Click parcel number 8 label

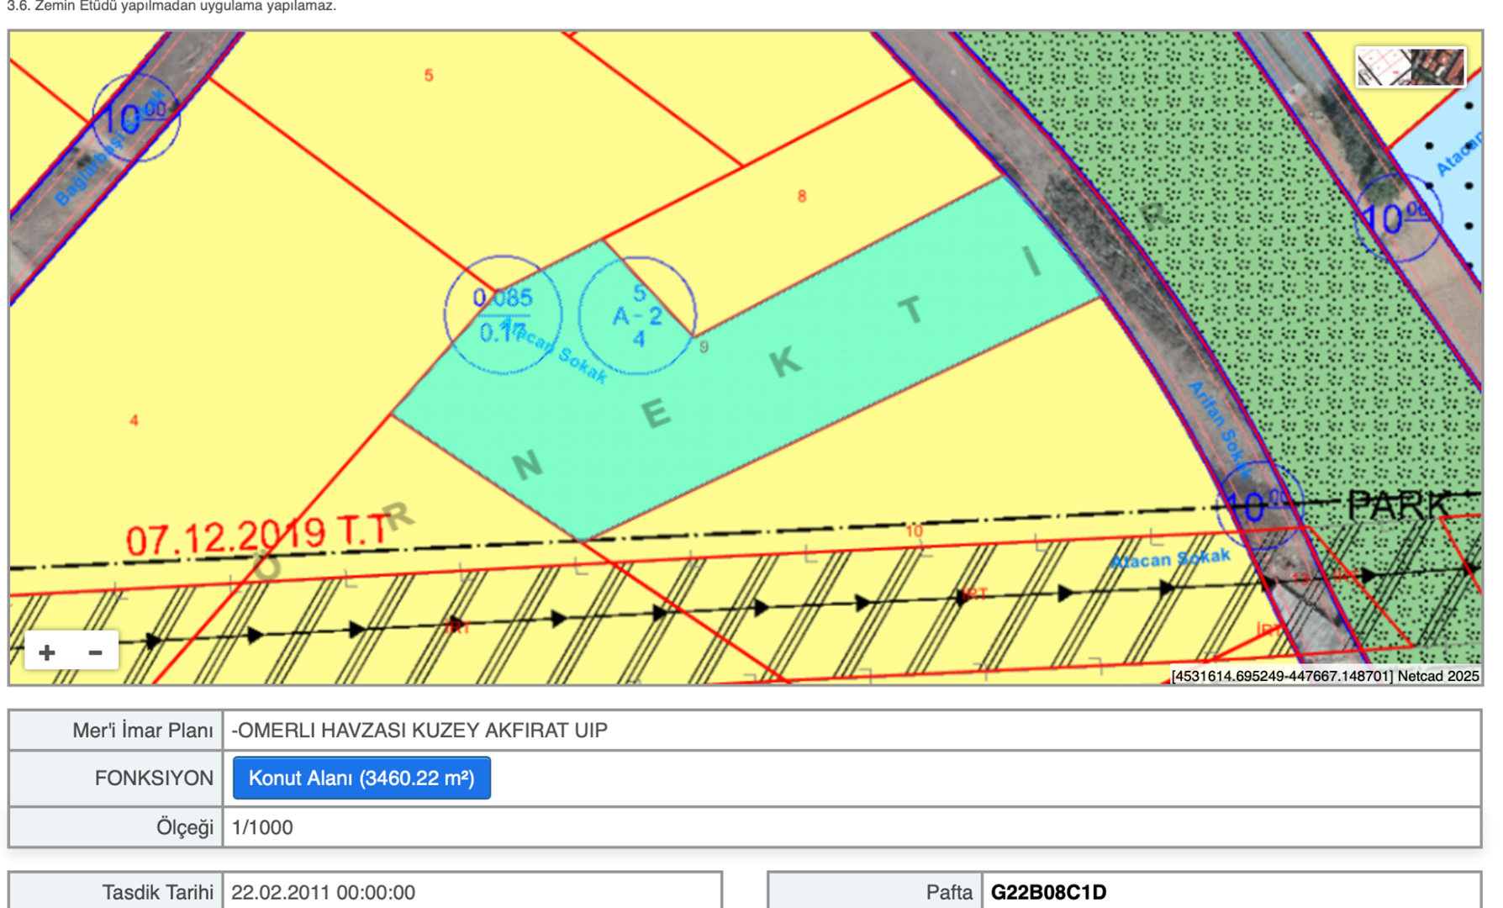[x=802, y=196]
